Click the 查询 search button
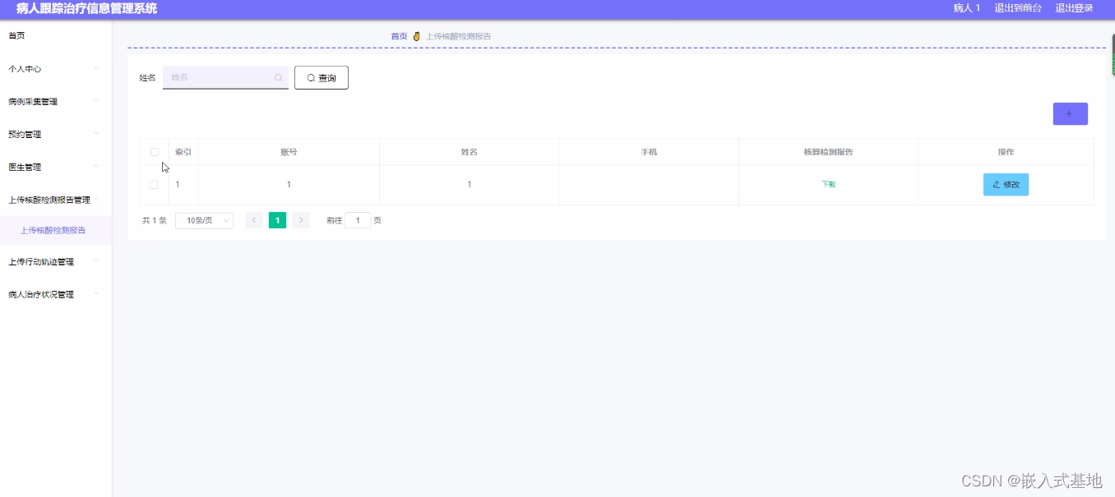 322,78
